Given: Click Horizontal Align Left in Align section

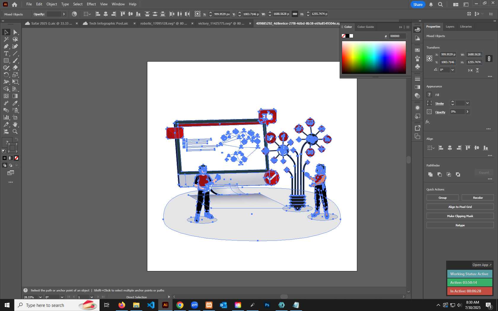Looking at the screenshot, I should 441,148.
